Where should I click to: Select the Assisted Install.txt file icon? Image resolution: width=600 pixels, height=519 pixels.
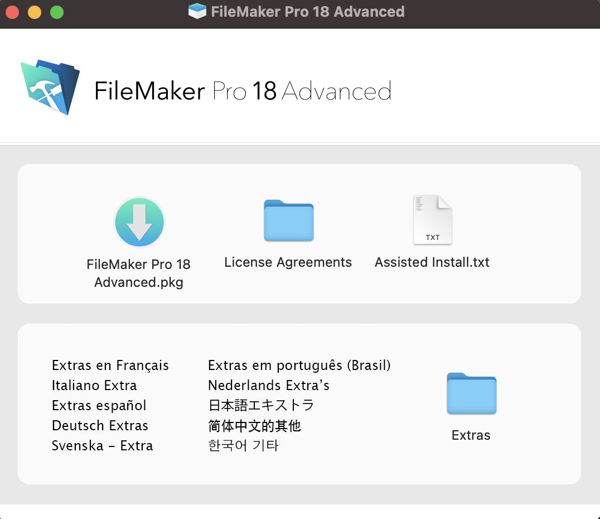pos(432,219)
